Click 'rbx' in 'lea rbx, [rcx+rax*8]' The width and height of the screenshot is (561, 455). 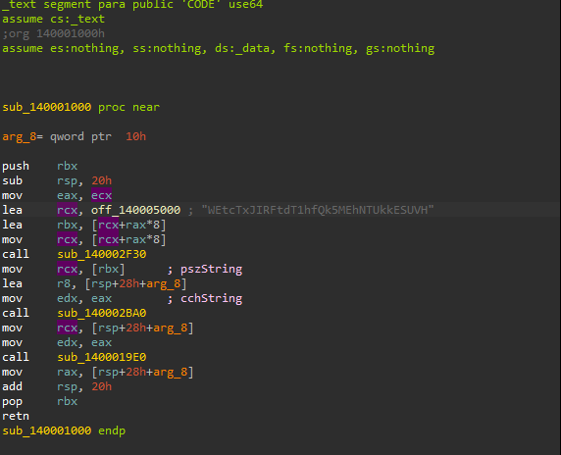tap(68, 225)
